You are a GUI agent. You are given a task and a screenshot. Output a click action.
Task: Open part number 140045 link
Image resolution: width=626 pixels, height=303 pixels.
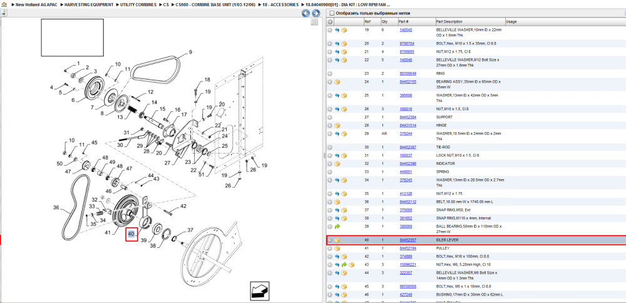coord(406,30)
